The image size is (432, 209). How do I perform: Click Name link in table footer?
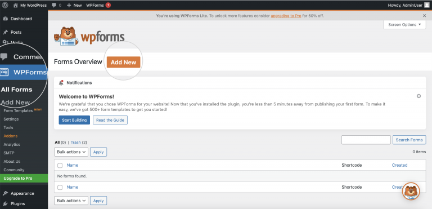point(72,187)
